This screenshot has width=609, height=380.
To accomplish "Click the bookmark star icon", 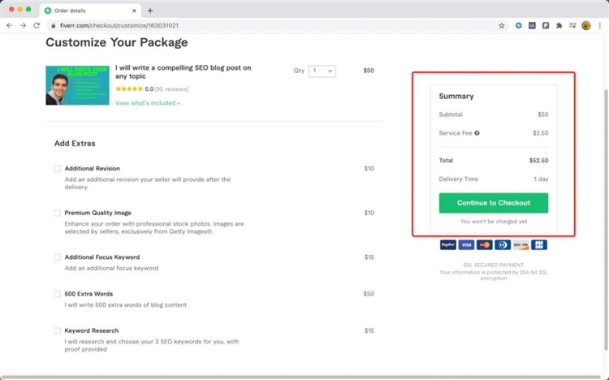I will click(502, 25).
